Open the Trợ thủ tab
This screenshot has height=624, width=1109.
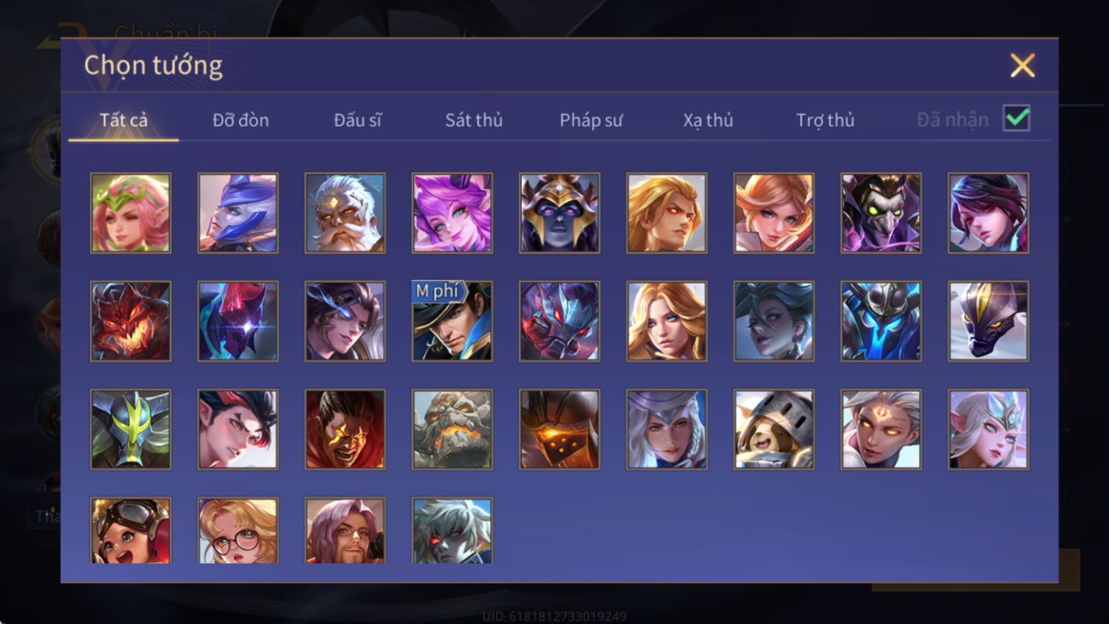pyautogui.click(x=825, y=120)
